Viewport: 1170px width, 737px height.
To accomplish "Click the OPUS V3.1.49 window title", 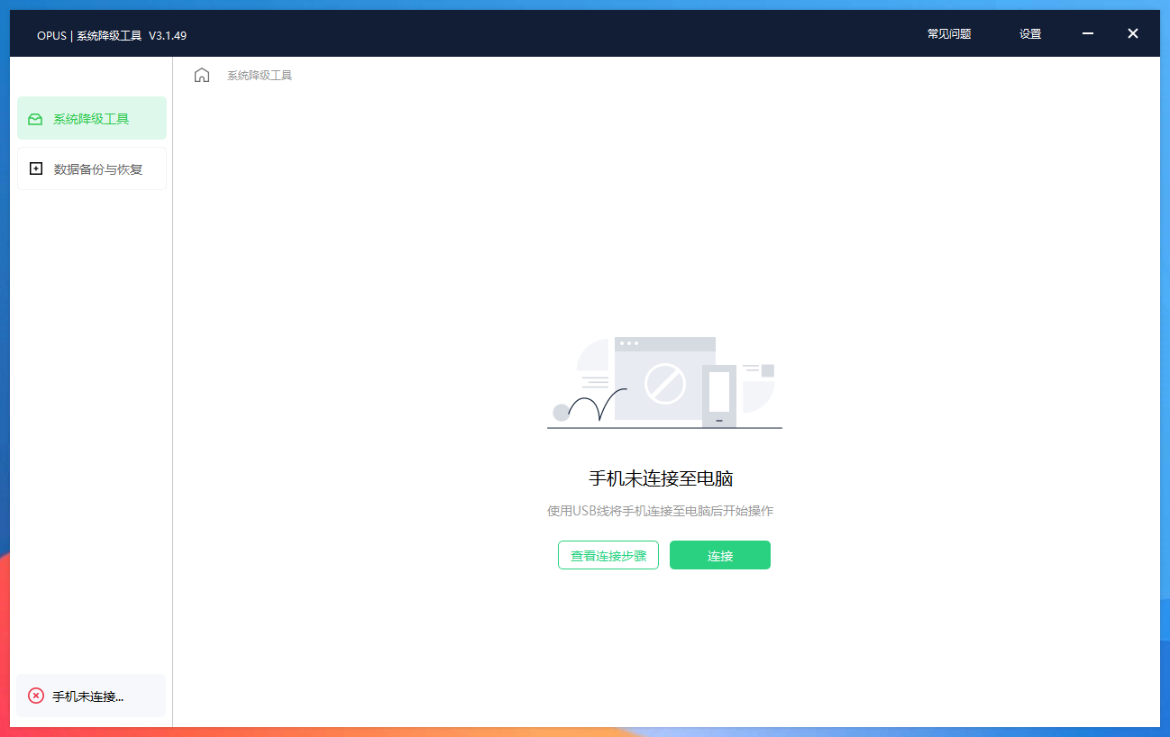I will 112,35.
